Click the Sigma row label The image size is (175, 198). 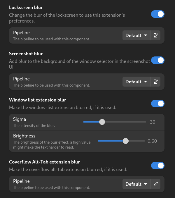click(20, 119)
